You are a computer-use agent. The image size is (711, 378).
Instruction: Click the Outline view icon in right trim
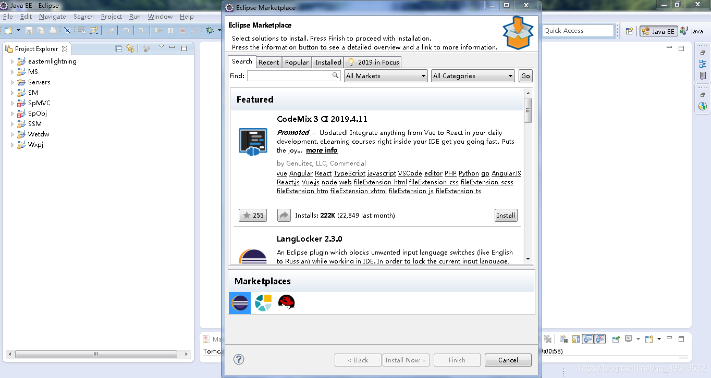(703, 64)
